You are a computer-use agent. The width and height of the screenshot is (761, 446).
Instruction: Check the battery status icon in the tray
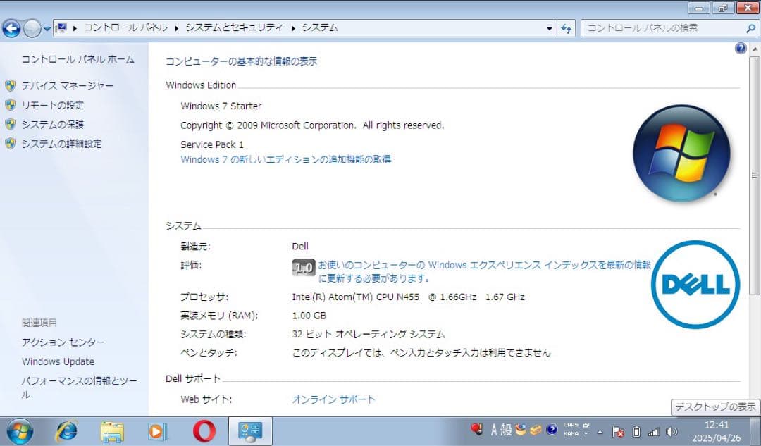click(x=636, y=430)
